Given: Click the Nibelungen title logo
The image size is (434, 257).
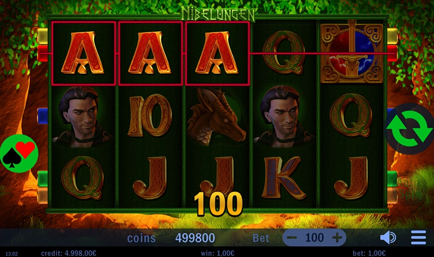Looking at the screenshot, I should click(218, 14).
